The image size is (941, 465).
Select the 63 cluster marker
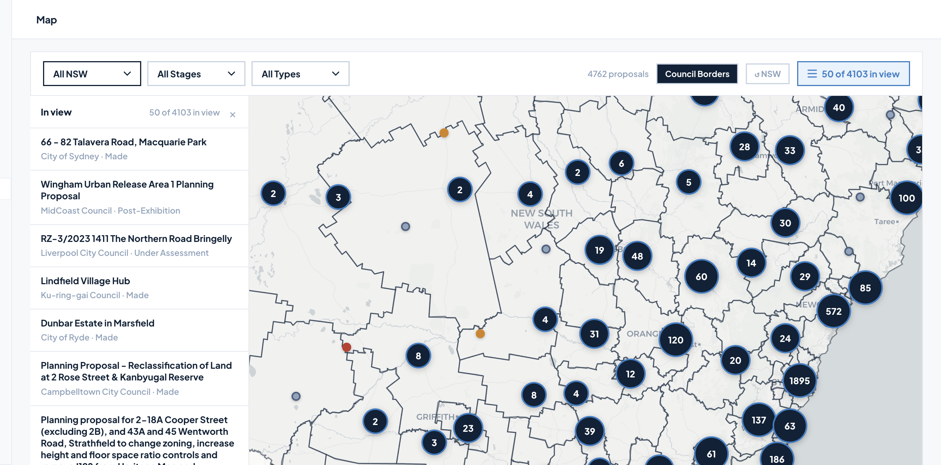point(790,426)
